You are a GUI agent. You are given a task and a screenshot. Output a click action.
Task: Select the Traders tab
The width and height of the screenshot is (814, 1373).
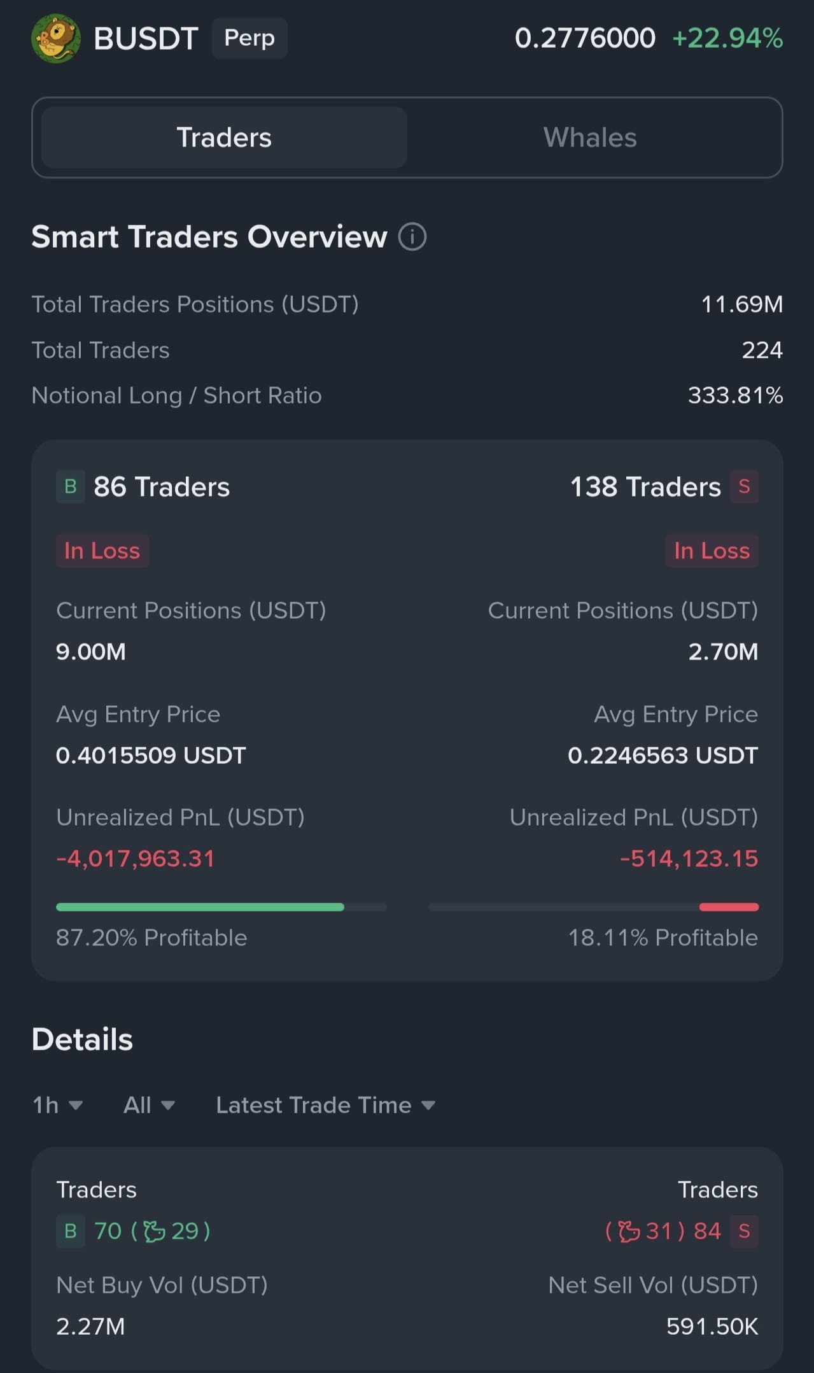click(224, 137)
